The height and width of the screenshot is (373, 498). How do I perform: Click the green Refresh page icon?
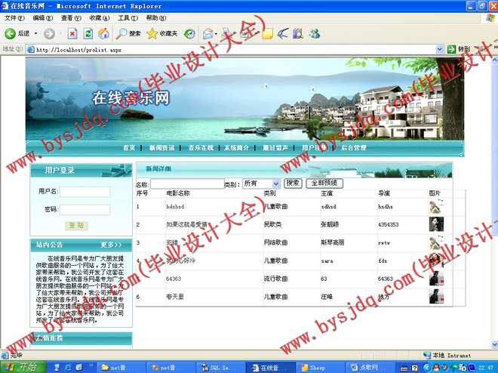88,33
